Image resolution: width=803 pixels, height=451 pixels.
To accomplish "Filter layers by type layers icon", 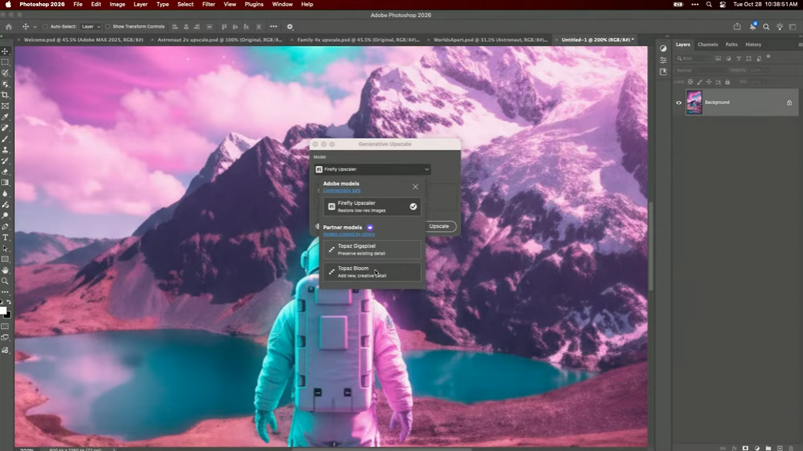I will [738, 58].
